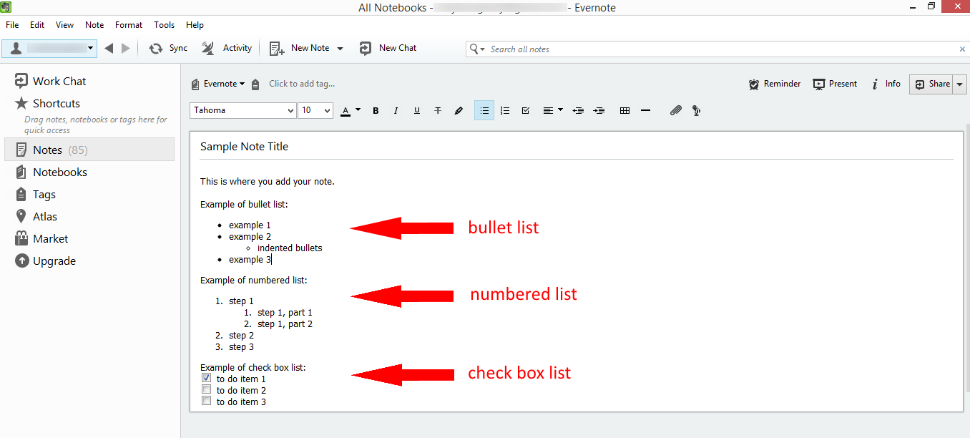The image size is (970, 438).
Task: Start a New Chat
Action: [388, 48]
